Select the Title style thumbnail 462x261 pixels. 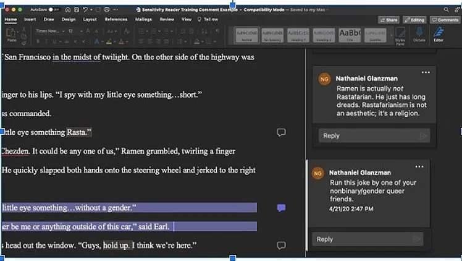[x=350, y=35]
